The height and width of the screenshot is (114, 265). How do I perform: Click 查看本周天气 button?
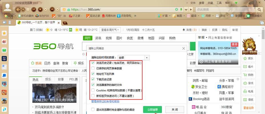[110, 30]
